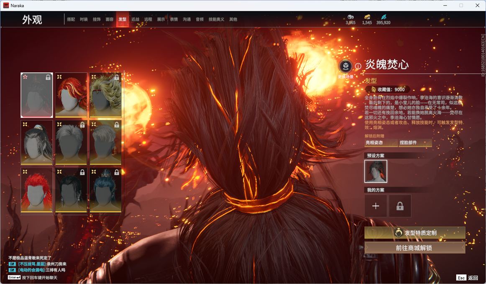Click the locked slot under 我的方案

pos(400,206)
